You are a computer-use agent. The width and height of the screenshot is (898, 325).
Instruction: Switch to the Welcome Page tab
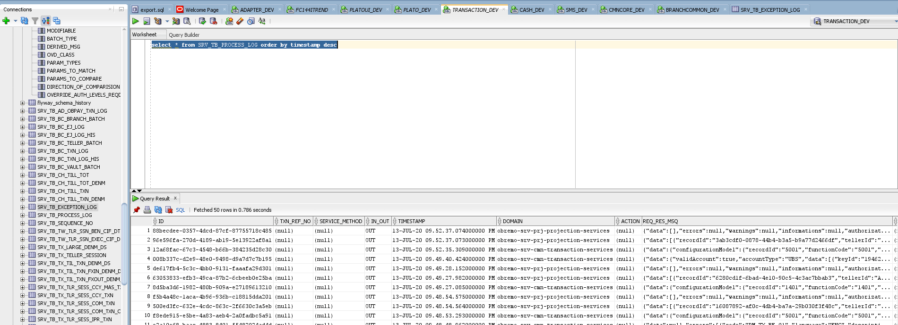[x=202, y=9]
